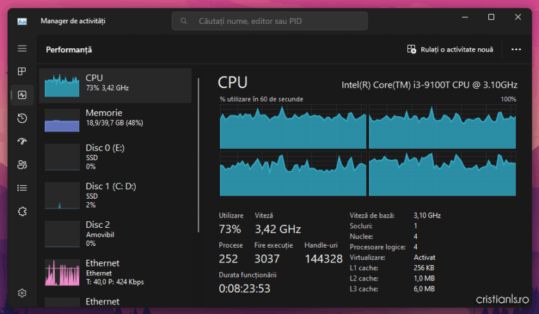Open the three-dot more options menu
Screen dimensions: 539x314
click(516, 50)
